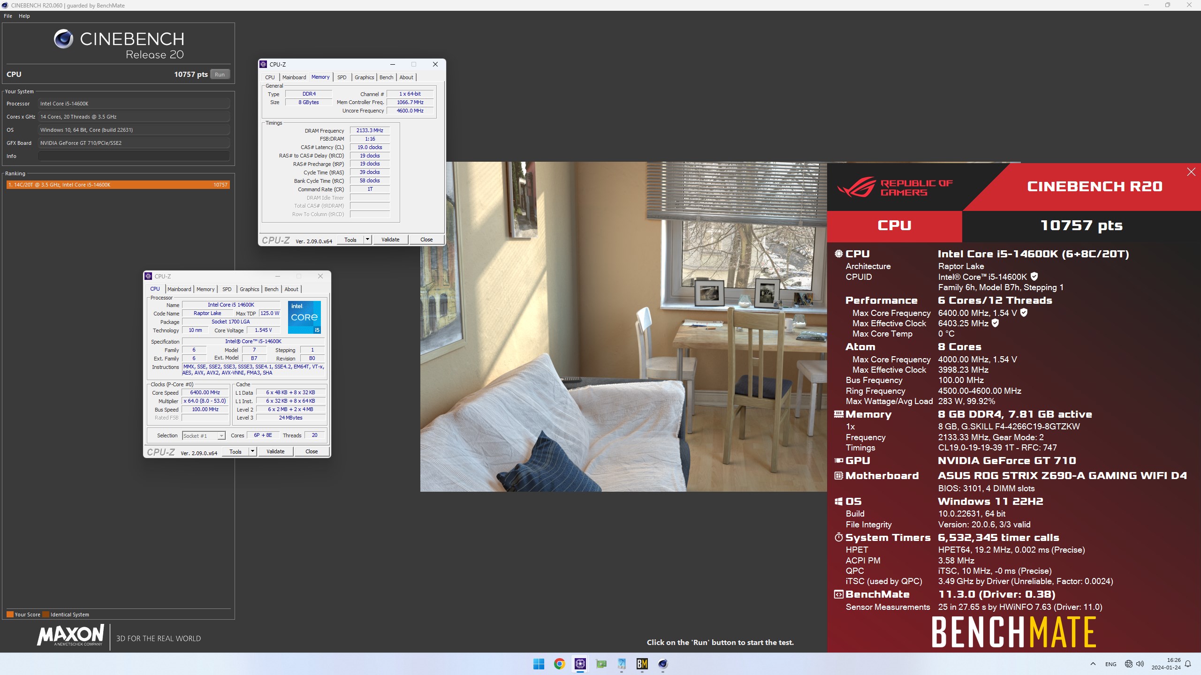Open Mainboard tab in lower CPU-Z window

[179, 289]
